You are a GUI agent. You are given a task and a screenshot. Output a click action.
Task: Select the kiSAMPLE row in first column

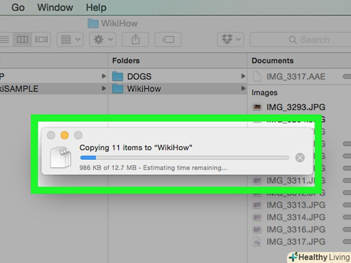tap(54, 89)
